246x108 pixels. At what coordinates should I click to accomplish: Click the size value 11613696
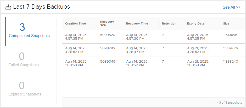pyautogui.click(x=230, y=35)
